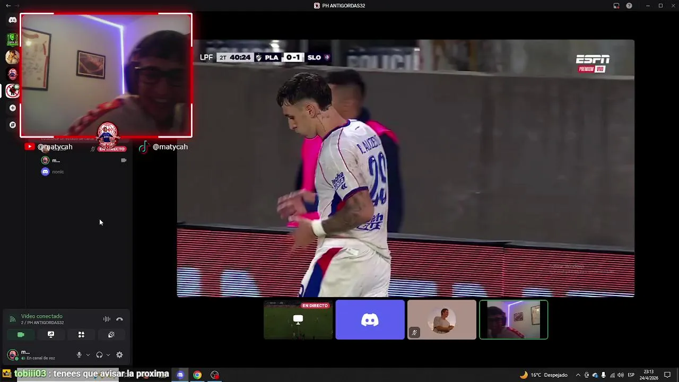Go back with top-left arrow

8,5
